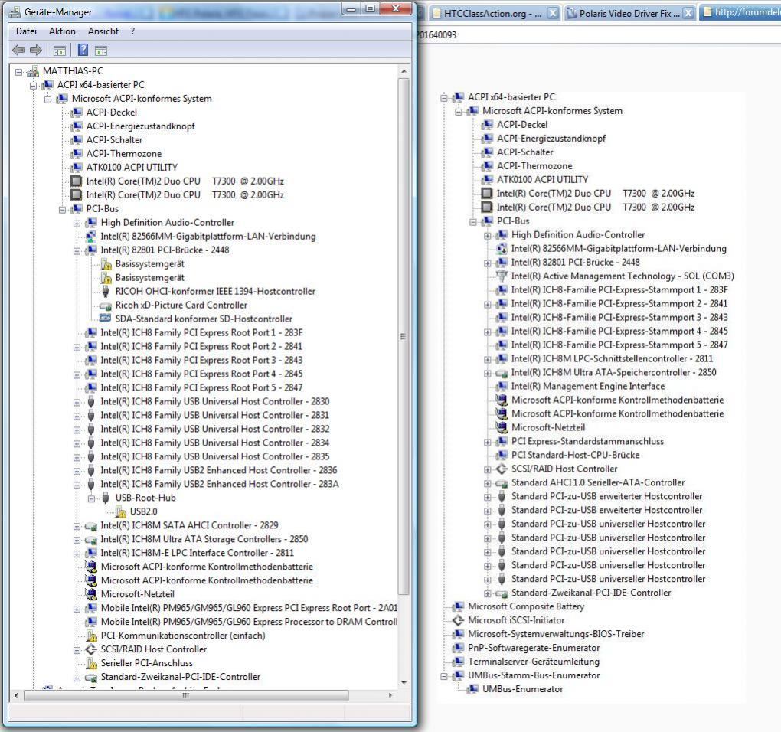The width and height of the screenshot is (781, 732).
Task: Close the Polaris Video Driver Fix tab
Action: point(688,14)
